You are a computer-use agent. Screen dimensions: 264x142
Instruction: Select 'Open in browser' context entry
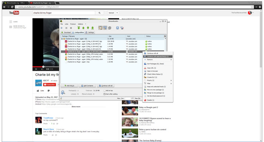point(158,71)
